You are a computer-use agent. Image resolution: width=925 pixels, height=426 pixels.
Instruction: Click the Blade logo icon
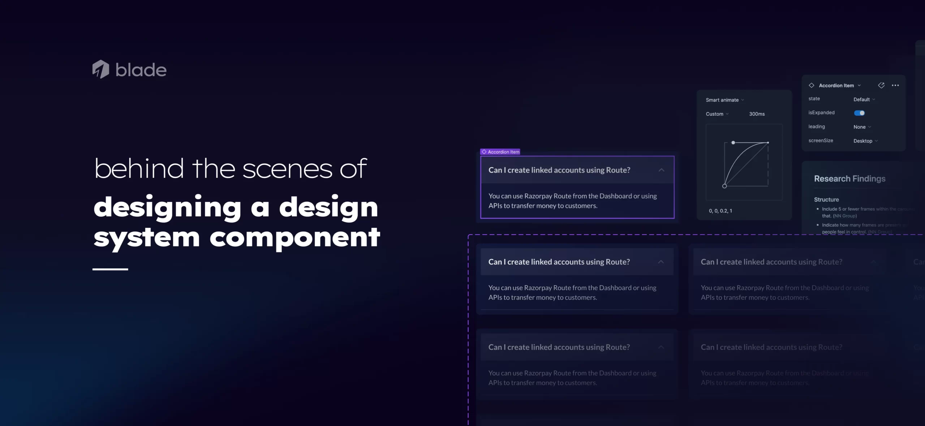pos(100,69)
